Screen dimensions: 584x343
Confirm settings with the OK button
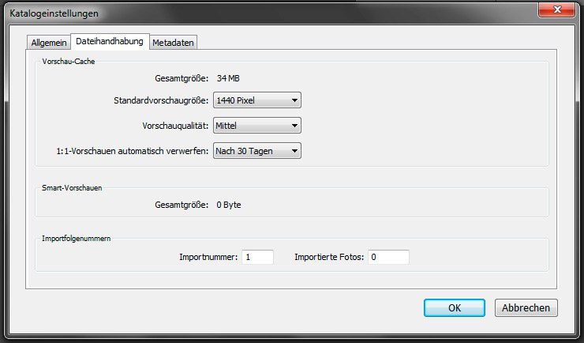click(455, 308)
